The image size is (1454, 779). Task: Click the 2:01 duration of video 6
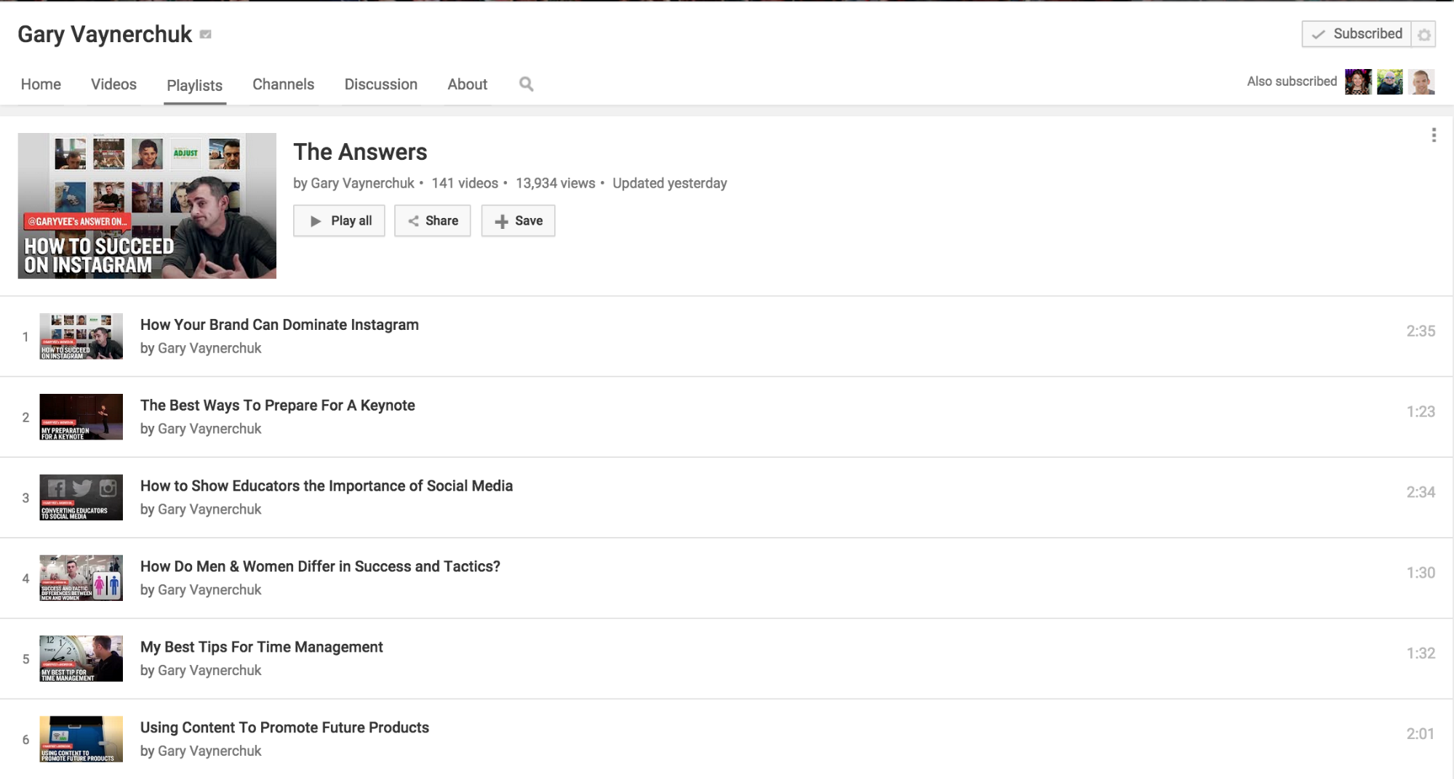(1421, 735)
